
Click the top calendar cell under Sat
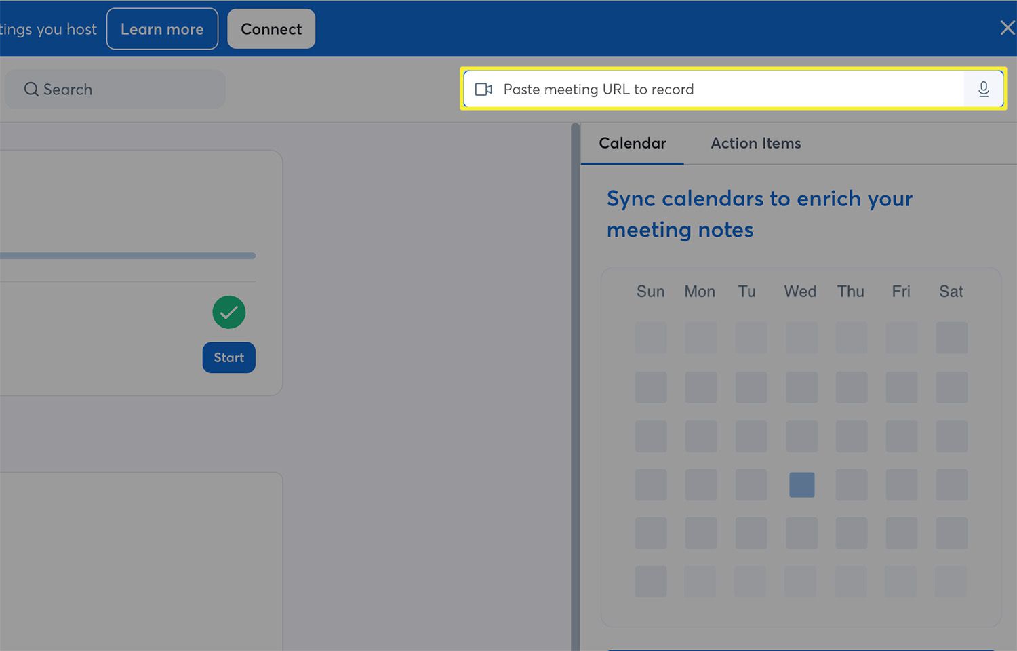(951, 338)
